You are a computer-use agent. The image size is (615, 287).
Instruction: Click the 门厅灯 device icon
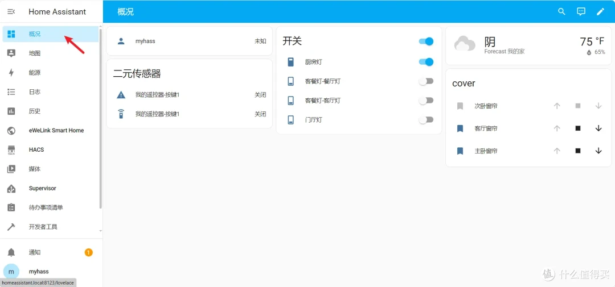click(290, 120)
